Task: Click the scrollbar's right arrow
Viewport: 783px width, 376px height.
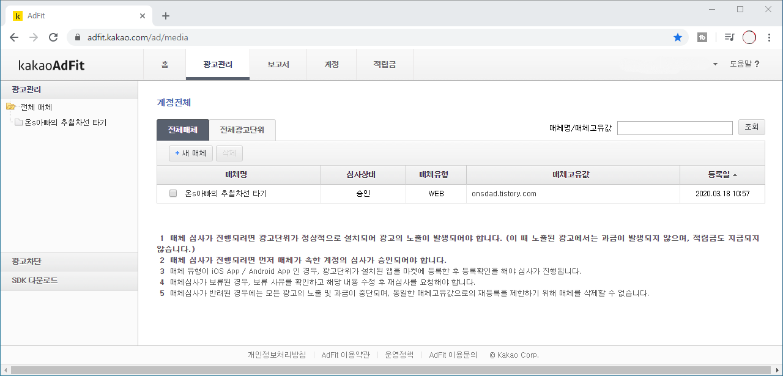Action: (x=778, y=370)
